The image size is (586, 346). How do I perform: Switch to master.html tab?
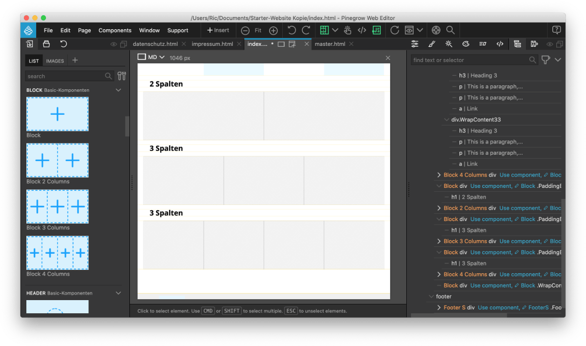point(330,44)
